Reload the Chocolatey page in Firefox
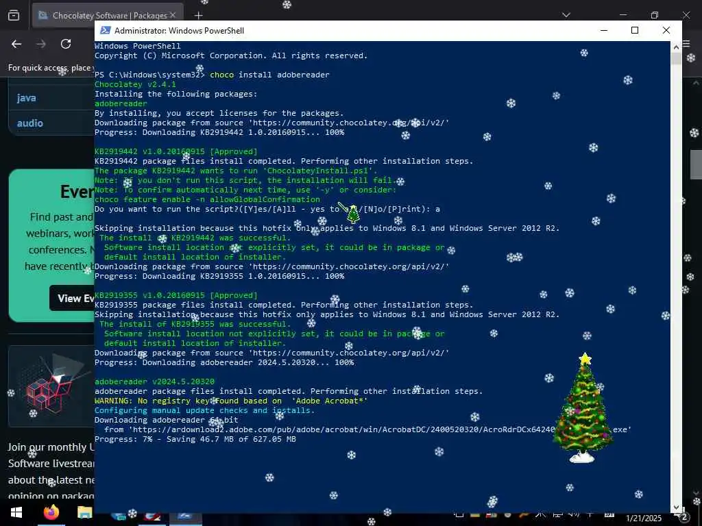This screenshot has height=526, width=702. click(x=66, y=44)
